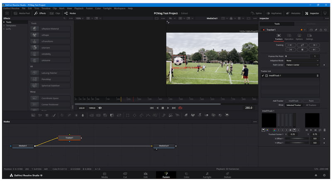Toggle the IntelliTrack 1 checkbox in Tracker List
The width and height of the screenshot is (332, 181).
(263, 76)
